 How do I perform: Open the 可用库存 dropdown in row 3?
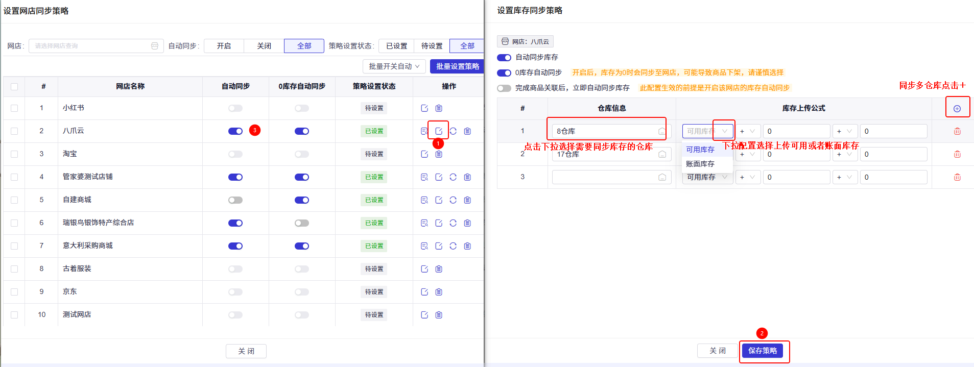[707, 177]
